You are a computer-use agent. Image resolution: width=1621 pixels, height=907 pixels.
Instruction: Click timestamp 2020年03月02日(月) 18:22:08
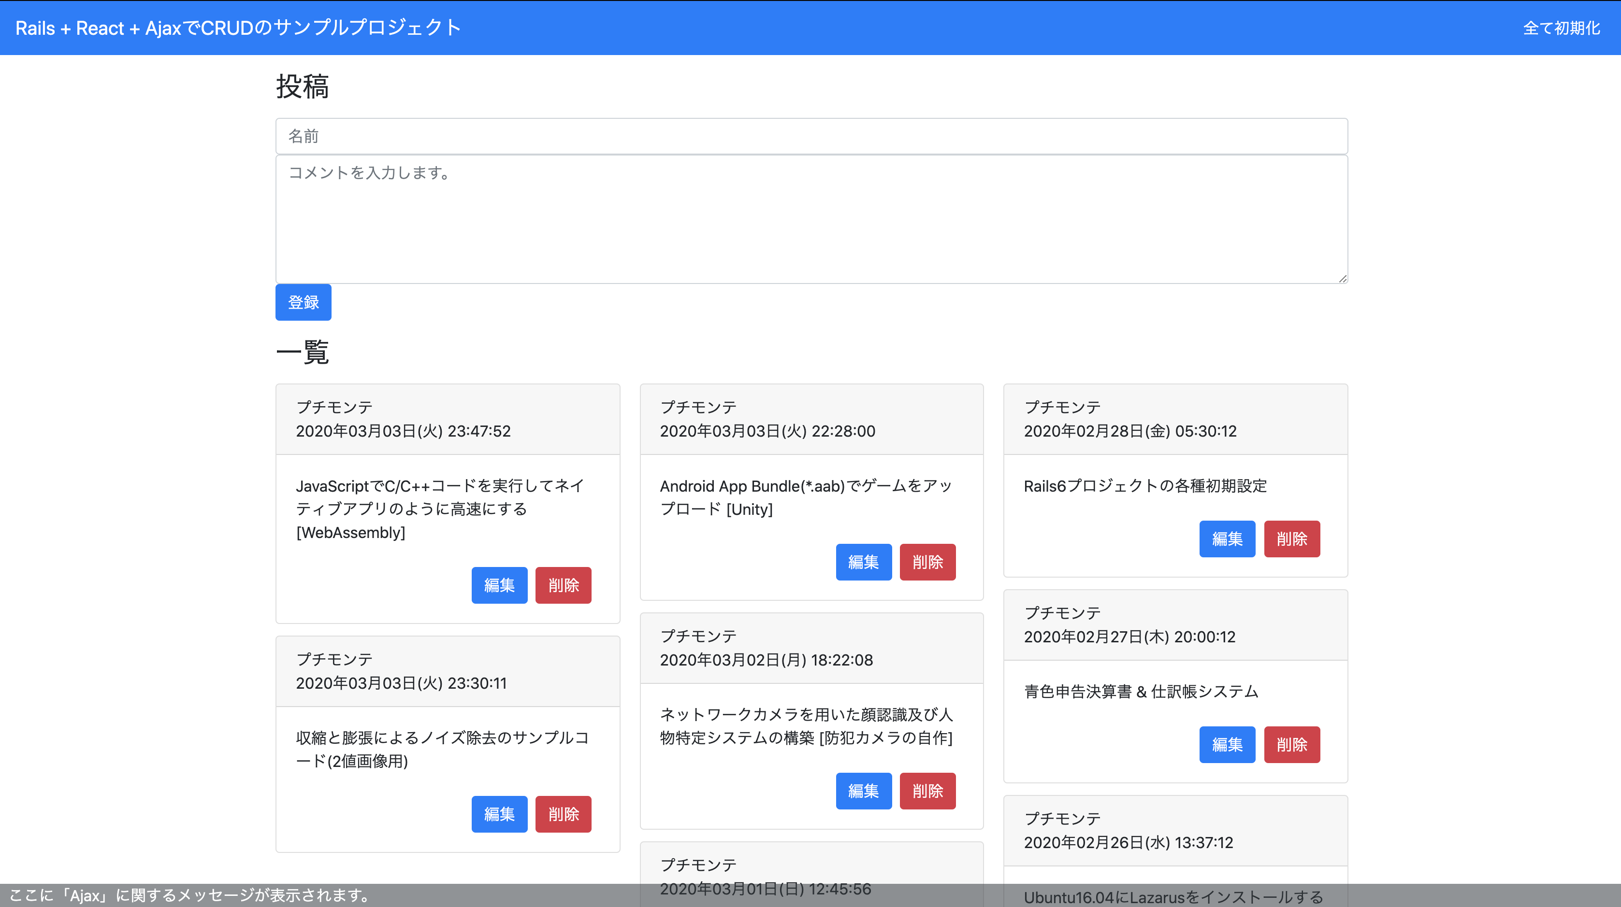click(x=767, y=660)
